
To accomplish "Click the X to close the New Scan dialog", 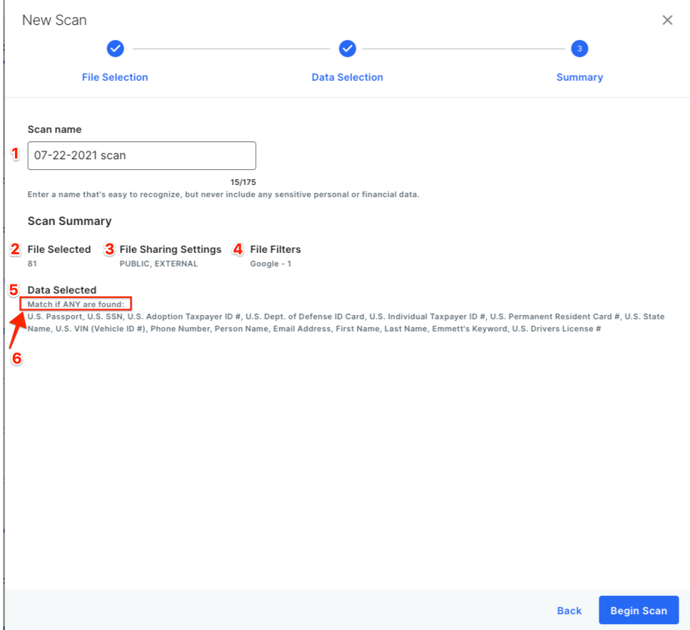I will tap(667, 20).
